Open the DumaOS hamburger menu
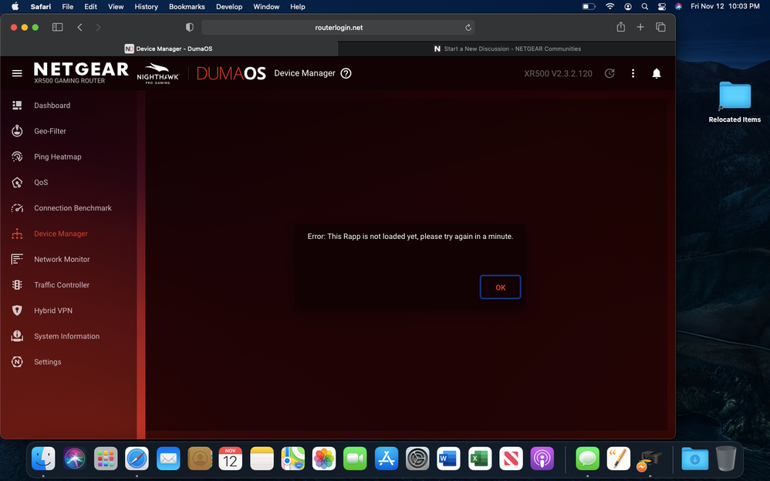The height and width of the screenshot is (481, 770). point(17,73)
